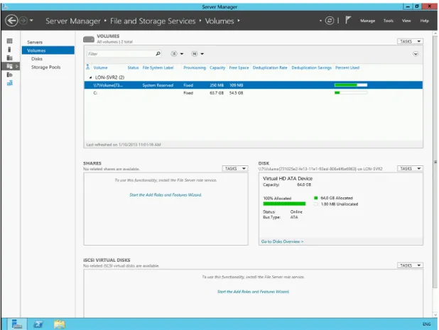Collapse the LON-SVR2 (2) group

coord(90,77)
